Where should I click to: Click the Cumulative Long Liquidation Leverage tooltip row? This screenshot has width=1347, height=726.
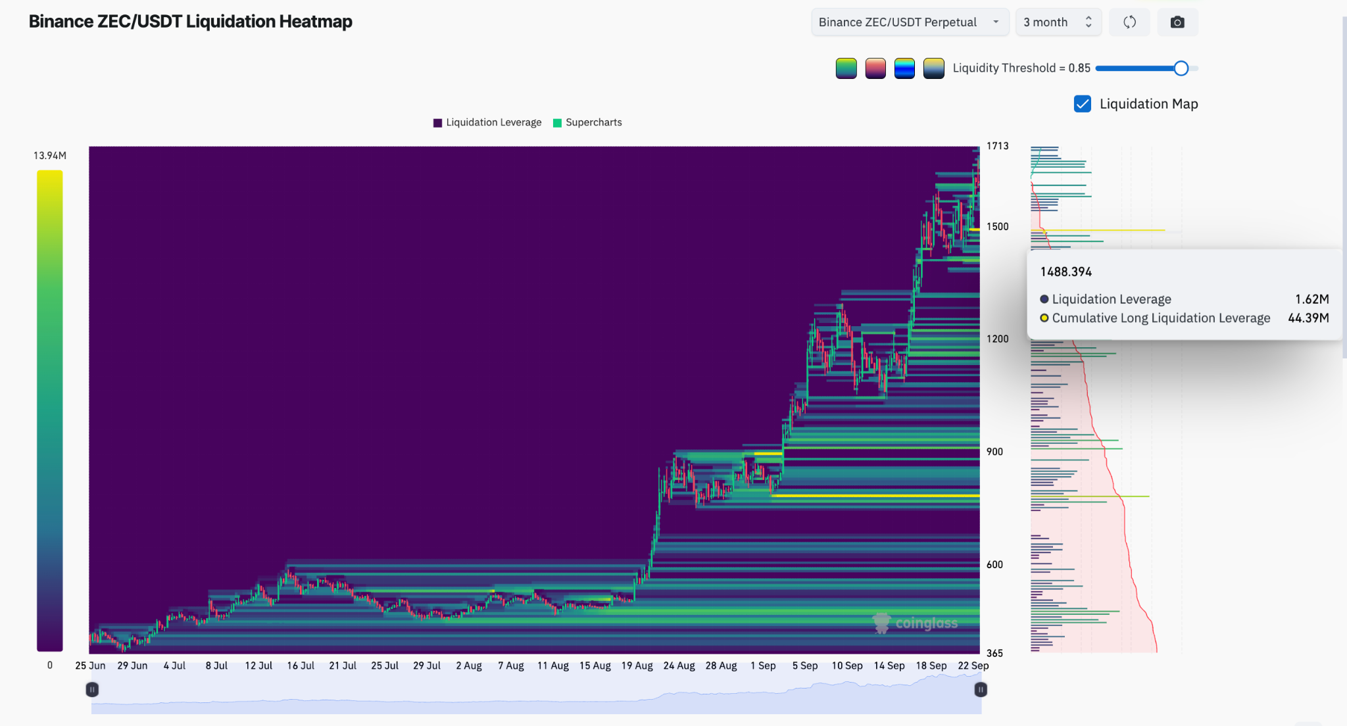click(x=1184, y=318)
